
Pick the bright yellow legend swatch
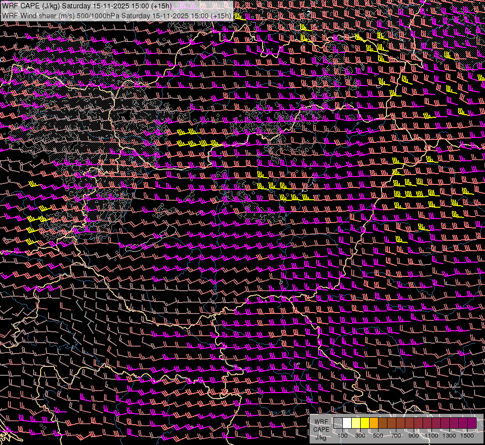point(365,423)
